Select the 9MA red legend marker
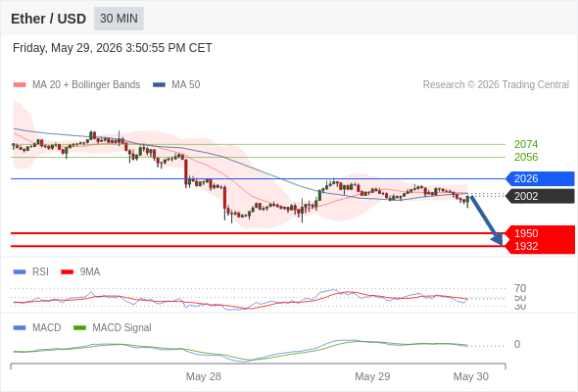This screenshot has height=392, width=578. coord(67,272)
